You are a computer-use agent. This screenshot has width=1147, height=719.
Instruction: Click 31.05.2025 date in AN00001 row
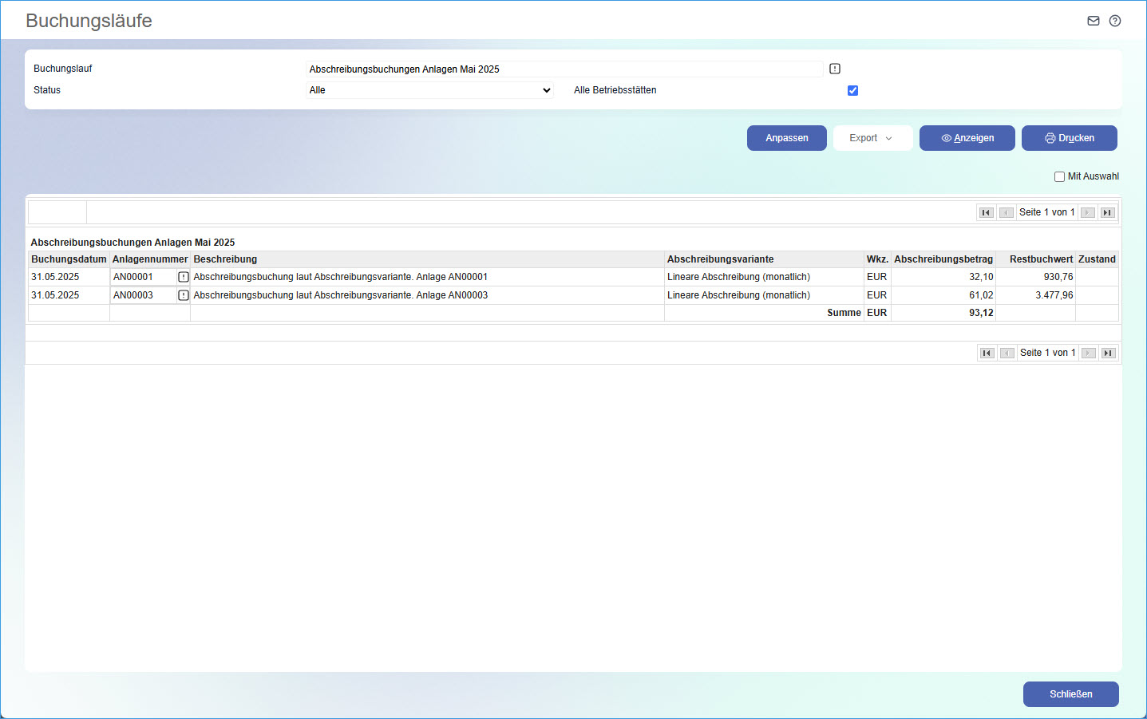point(55,277)
